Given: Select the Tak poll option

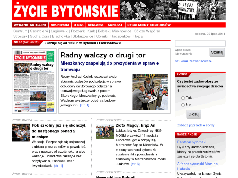Looking at the screenshot, I should click(x=183, y=98).
